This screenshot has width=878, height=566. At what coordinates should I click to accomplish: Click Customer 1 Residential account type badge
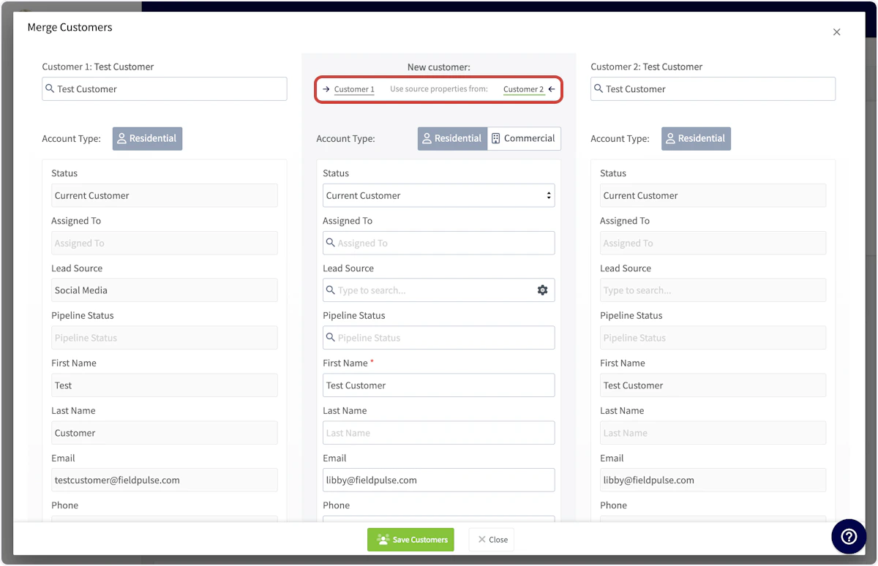click(x=147, y=138)
